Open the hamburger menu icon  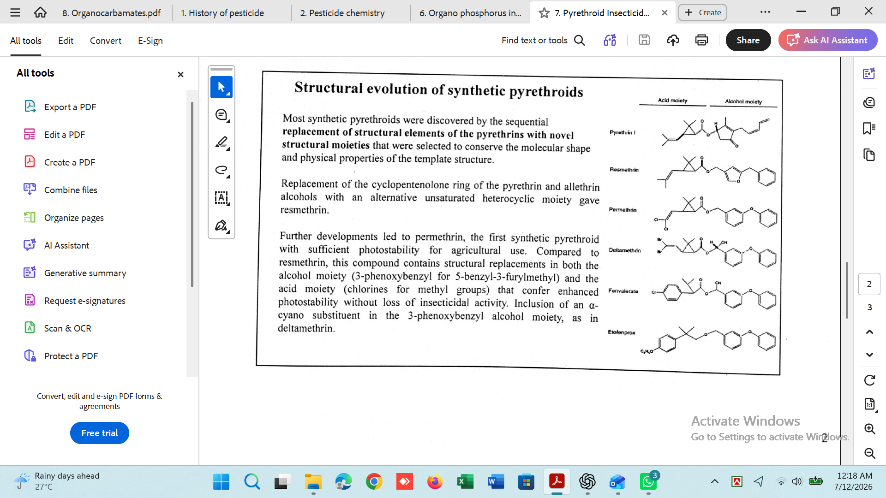coord(15,12)
